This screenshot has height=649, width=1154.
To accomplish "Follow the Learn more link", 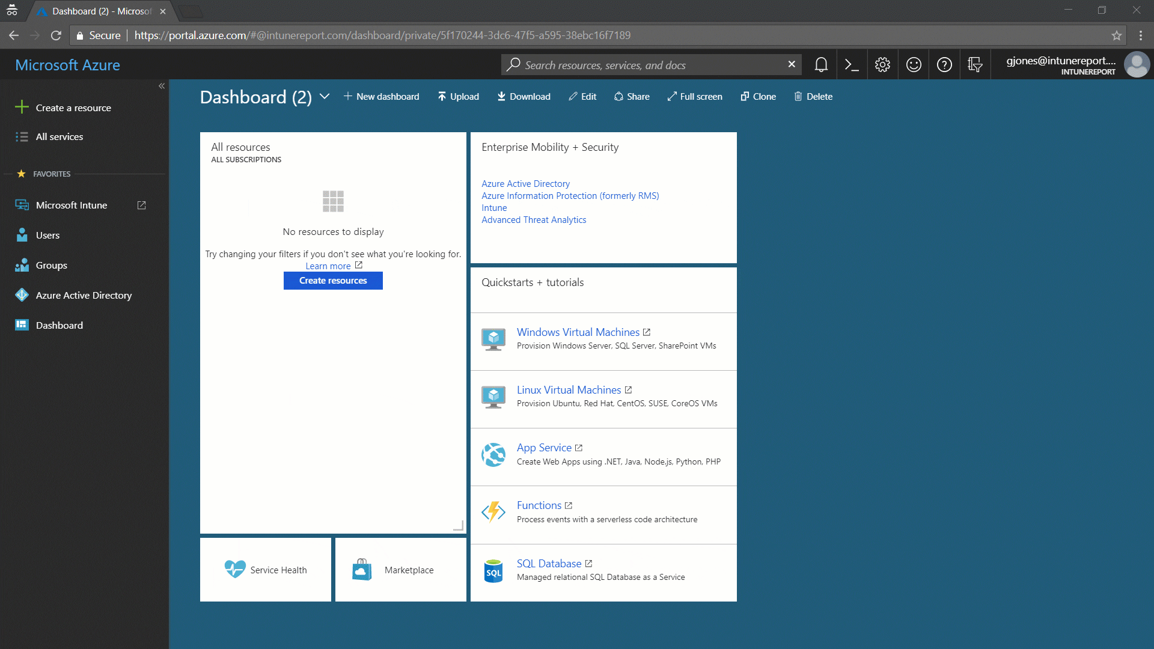I will [x=328, y=266].
